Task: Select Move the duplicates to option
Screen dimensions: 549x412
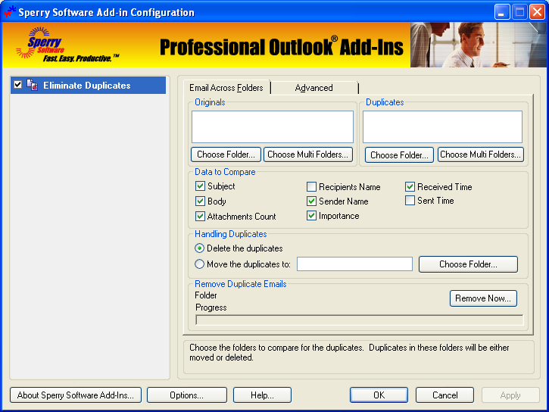Action: [x=199, y=264]
